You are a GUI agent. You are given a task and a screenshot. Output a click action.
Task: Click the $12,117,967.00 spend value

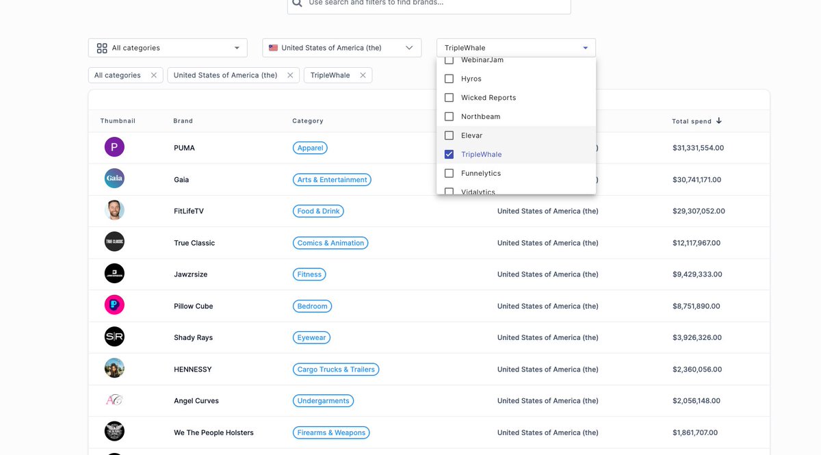pyautogui.click(x=696, y=243)
